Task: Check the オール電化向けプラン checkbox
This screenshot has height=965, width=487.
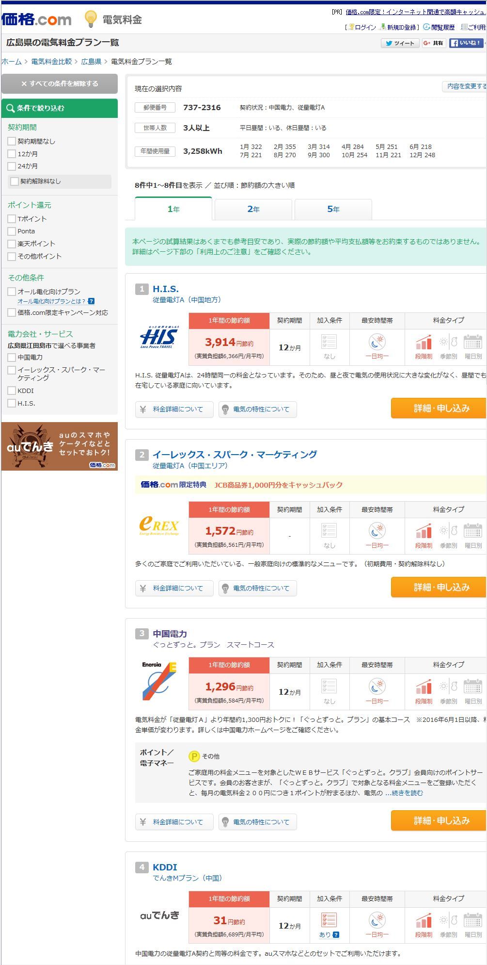Action: pos(12,292)
